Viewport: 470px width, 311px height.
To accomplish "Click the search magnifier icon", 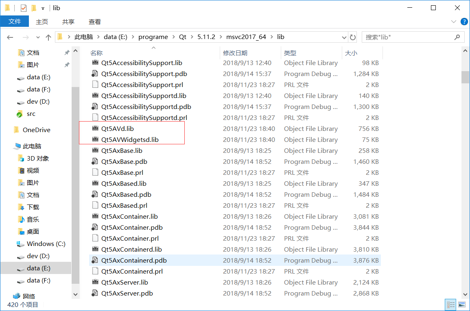I will point(457,37).
